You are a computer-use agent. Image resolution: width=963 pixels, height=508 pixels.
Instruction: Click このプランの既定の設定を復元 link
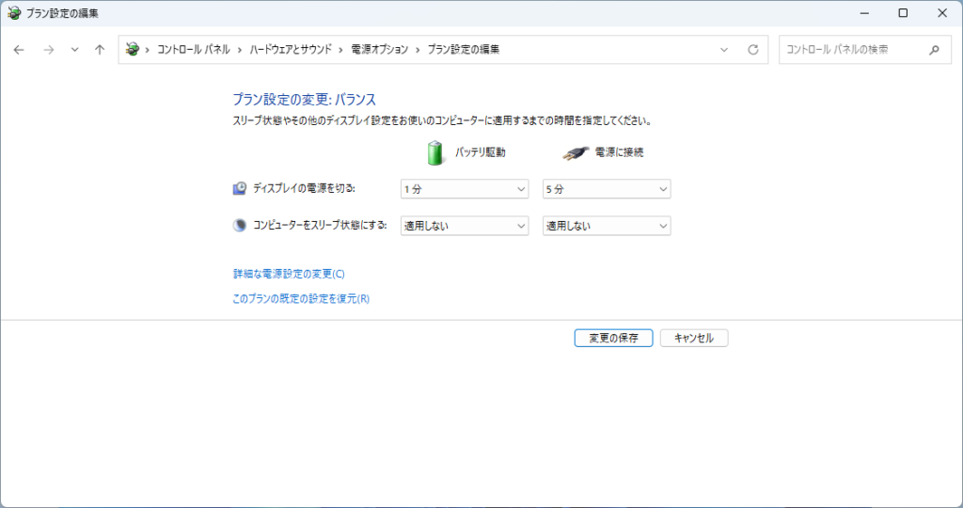click(301, 299)
